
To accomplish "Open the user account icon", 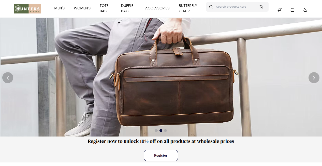I will [x=305, y=10].
